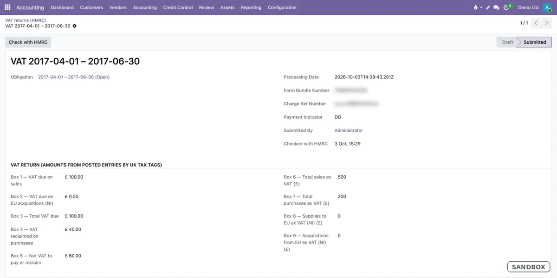Viewport: 557px width, 278px height.
Task: Open the Customers menu
Action: tap(91, 7)
